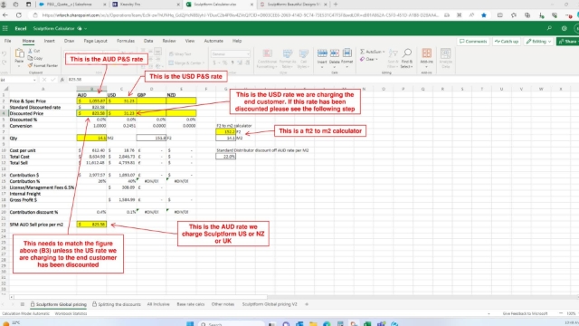
Task: Switch to the Insert ribbon tab
Action: click(49, 41)
